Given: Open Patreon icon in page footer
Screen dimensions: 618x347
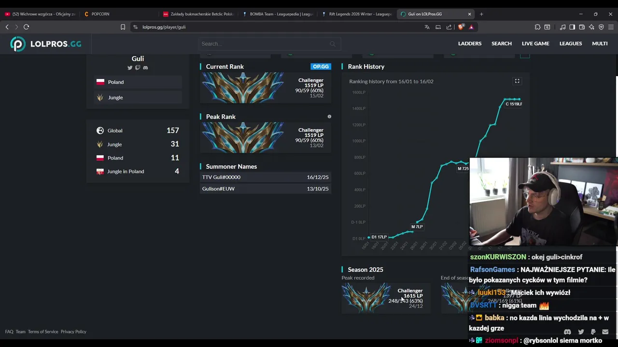Looking at the screenshot, I should pos(593,332).
